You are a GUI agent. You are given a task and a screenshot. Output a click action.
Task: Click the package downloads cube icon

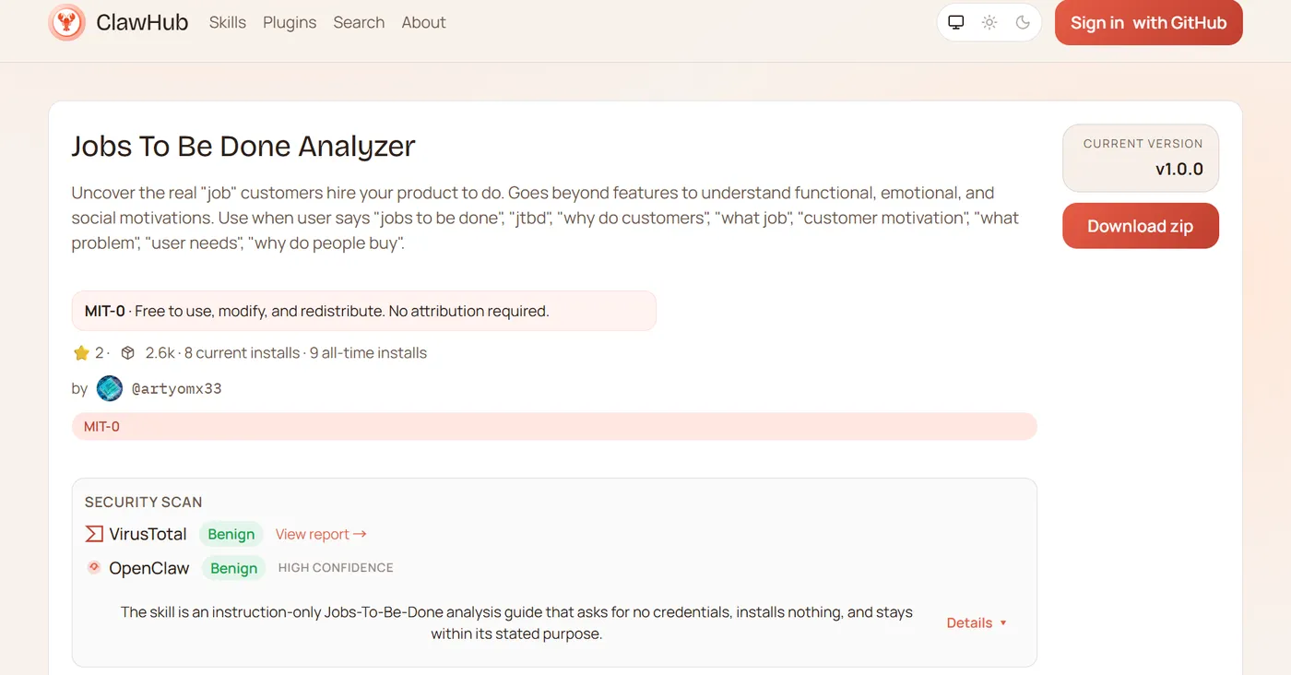pos(128,352)
